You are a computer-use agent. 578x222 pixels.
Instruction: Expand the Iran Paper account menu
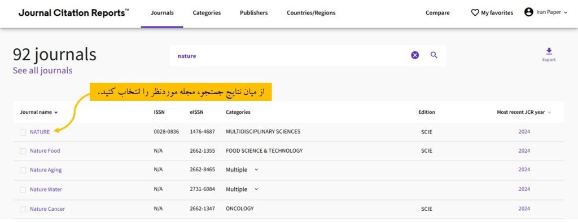566,12
